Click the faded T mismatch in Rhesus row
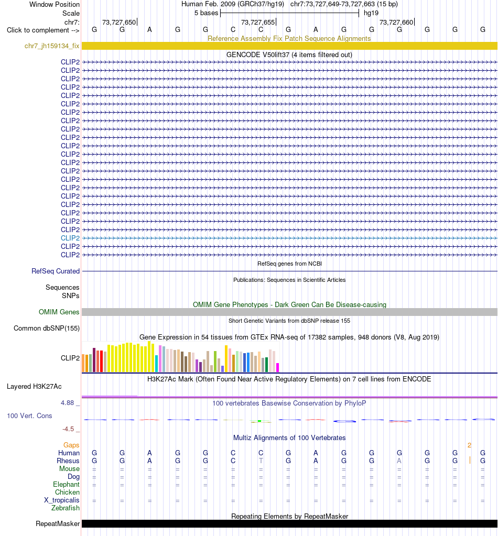 pyautogui.click(x=261, y=461)
